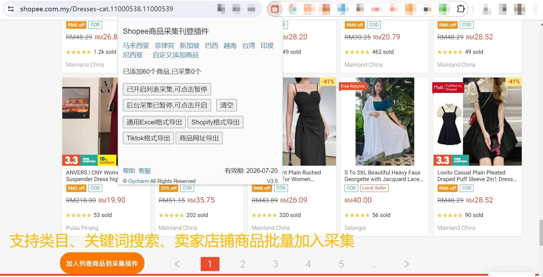Open more pages via ellipsis
Screen dimensions: 543x277
374,265
